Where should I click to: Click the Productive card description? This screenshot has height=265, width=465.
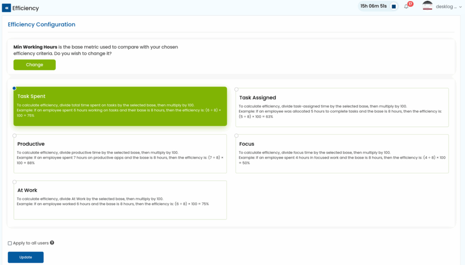[x=119, y=158]
